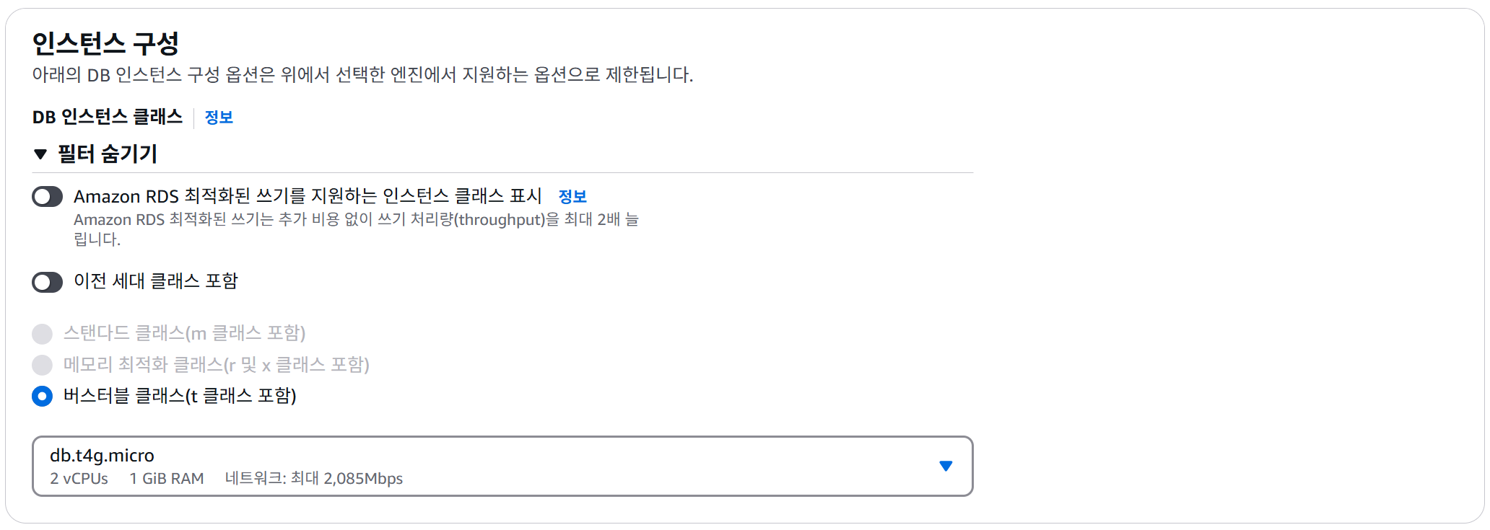The width and height of the screenshot is (1490, 530).
Task: Click the 버스터블 클래스(t 클래스 포함) label
Action: [180, 396]
